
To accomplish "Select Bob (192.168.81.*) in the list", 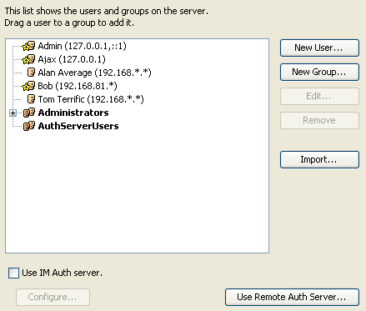I will 78,86.
